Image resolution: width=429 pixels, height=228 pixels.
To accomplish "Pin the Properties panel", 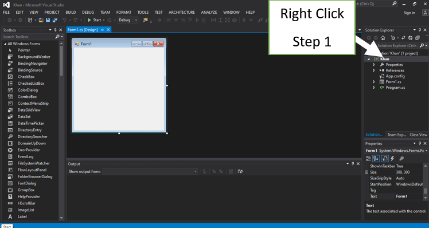I will click(x=420, y=143).
